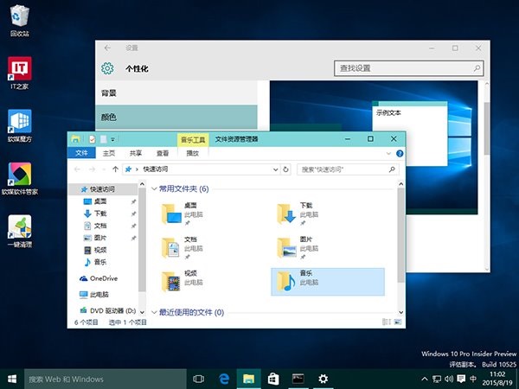
Task: Expand the 最近使用的文件 (0) group
Action: [154, 312]
